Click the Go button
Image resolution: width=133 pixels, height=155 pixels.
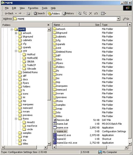click(x=126, y=19)
